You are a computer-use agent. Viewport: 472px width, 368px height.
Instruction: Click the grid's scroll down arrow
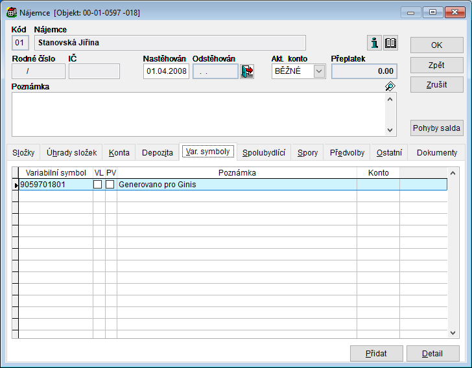point(453,332)
